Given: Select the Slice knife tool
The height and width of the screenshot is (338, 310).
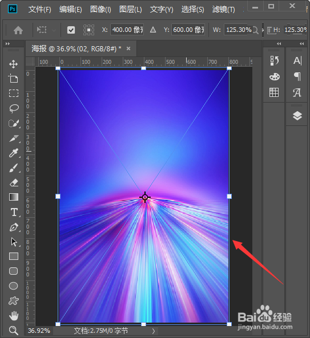Looking at the screenshot, I should click(x=14, y=139).
